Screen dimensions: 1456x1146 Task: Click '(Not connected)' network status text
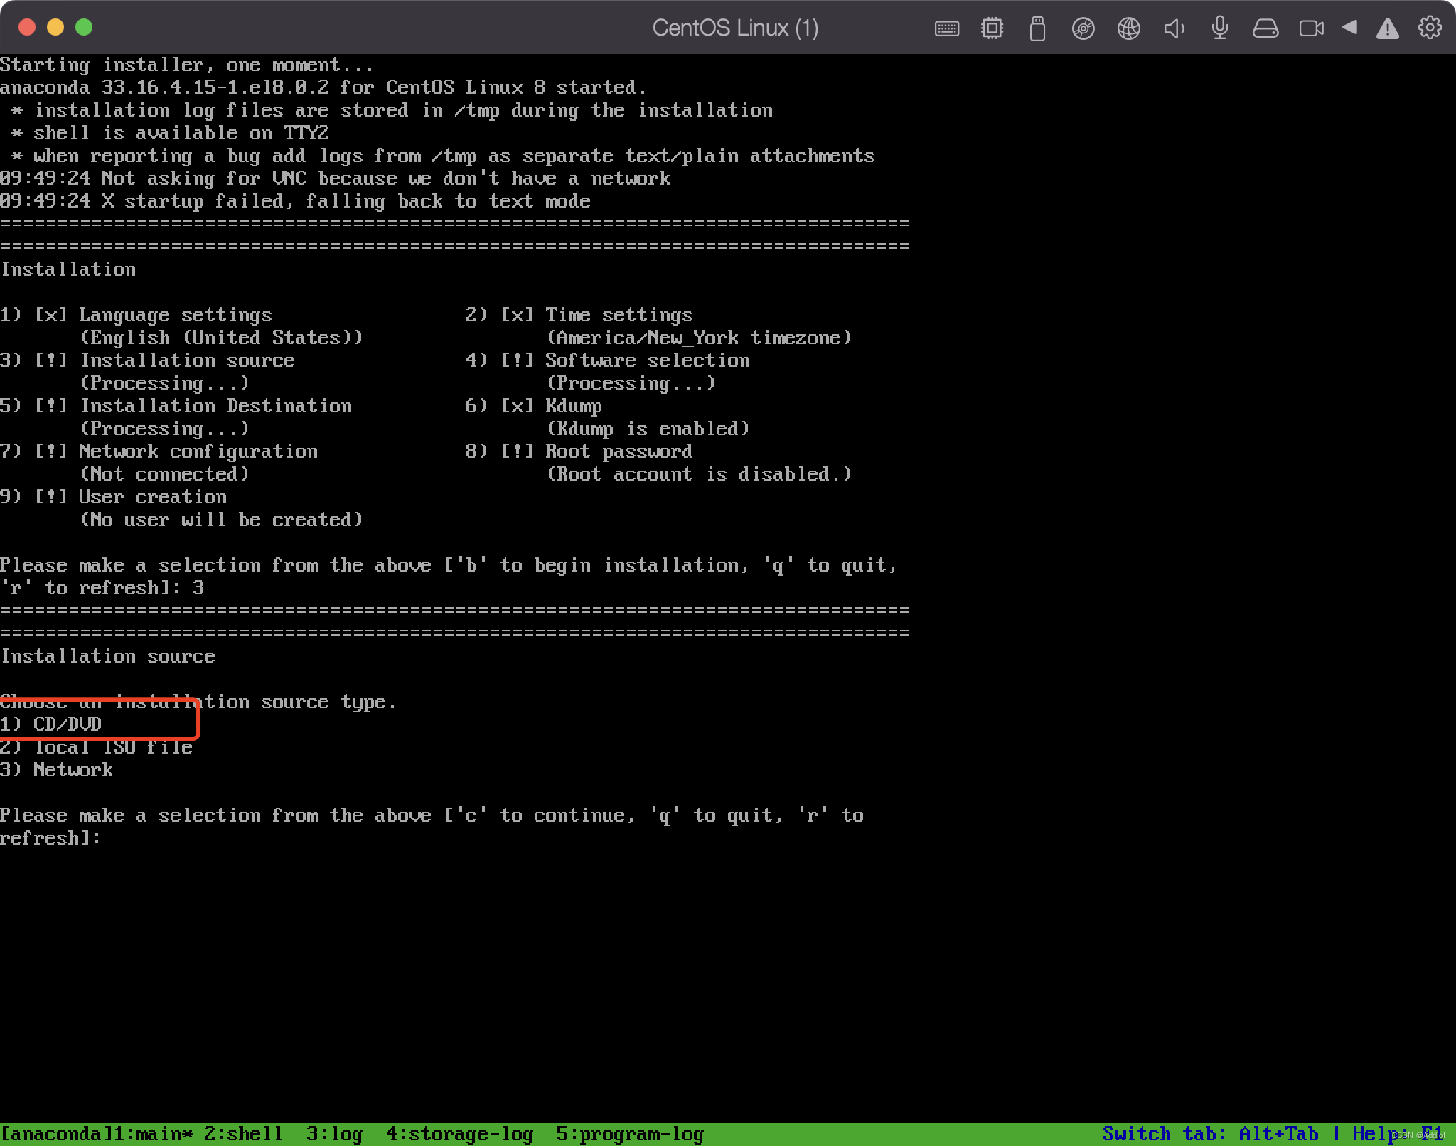(x=164, y=474)
